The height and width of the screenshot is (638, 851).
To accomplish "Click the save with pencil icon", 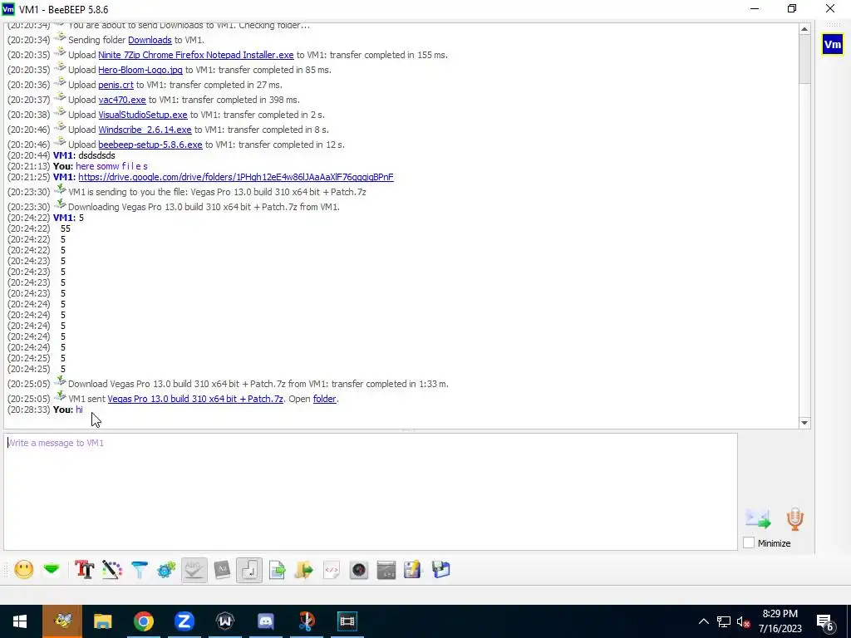I will coord(412,570).
